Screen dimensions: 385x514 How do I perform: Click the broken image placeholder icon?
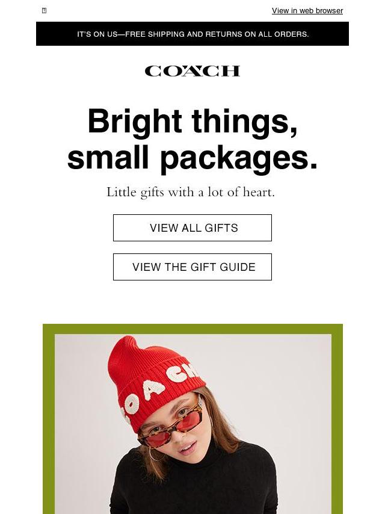[x=45, y=10]
